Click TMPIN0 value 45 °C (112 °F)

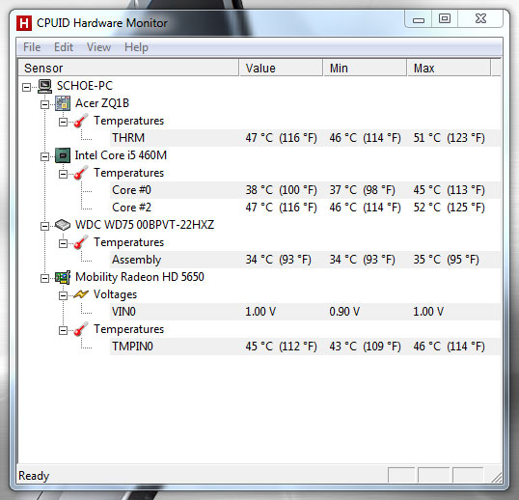point(281,347)
